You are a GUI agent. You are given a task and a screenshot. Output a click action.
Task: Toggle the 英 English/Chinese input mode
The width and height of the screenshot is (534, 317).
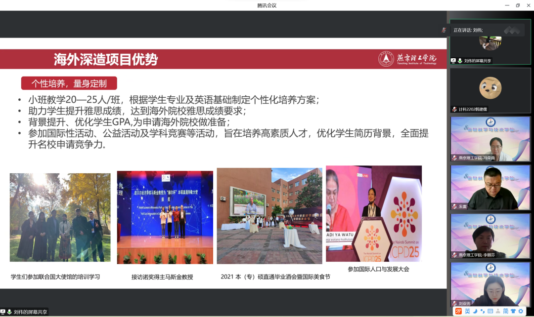point(467,311)
